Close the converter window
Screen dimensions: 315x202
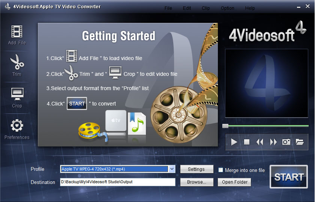[307, 6]
